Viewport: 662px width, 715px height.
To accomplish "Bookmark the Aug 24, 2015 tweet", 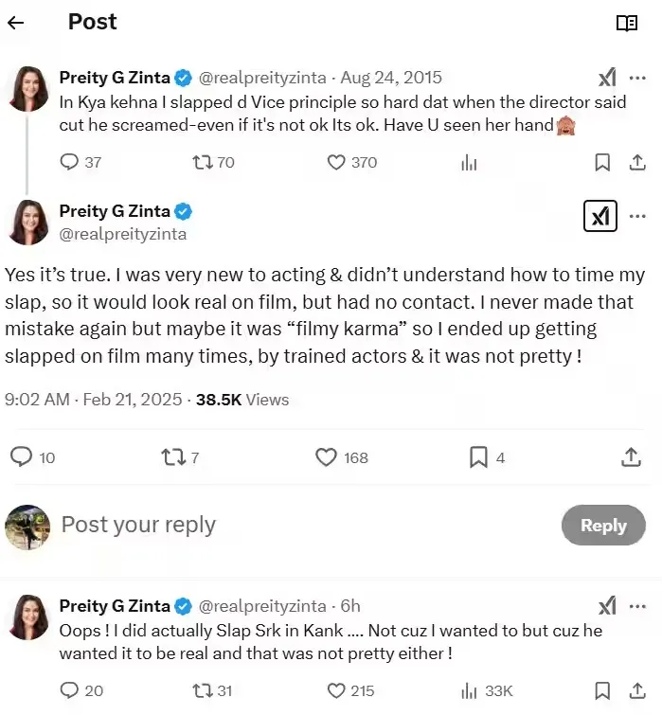I will coord(601,163).
